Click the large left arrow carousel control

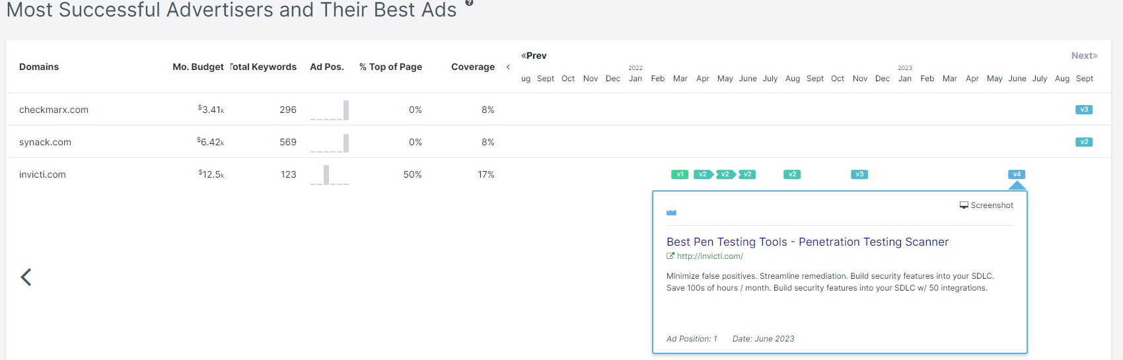pyautogui.click(x=26, y=277)
